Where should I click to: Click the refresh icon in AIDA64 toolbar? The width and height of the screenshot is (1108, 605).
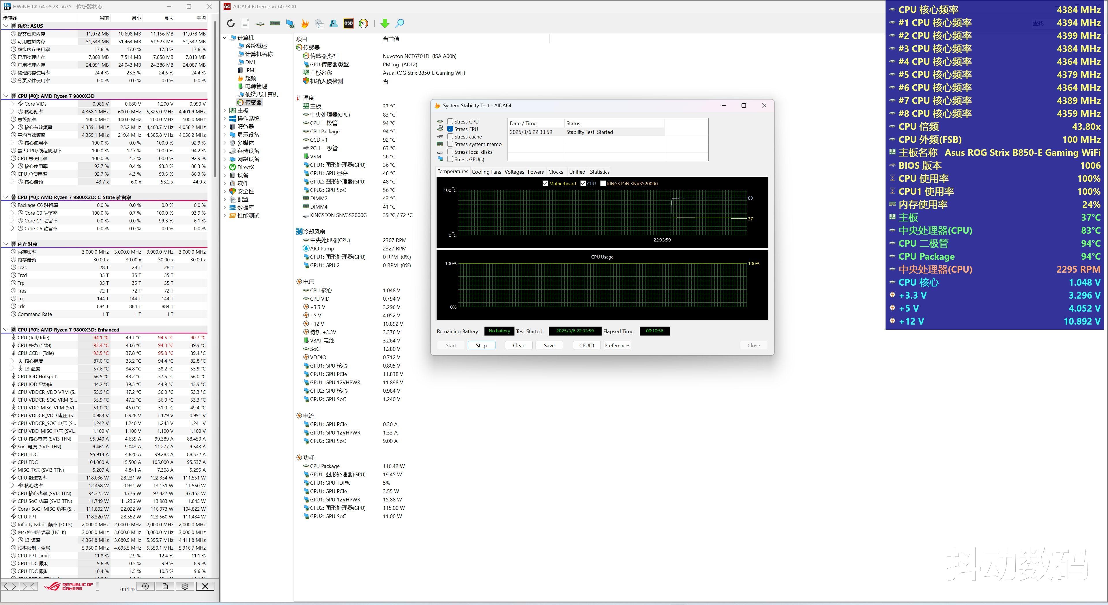coord(231,24)
